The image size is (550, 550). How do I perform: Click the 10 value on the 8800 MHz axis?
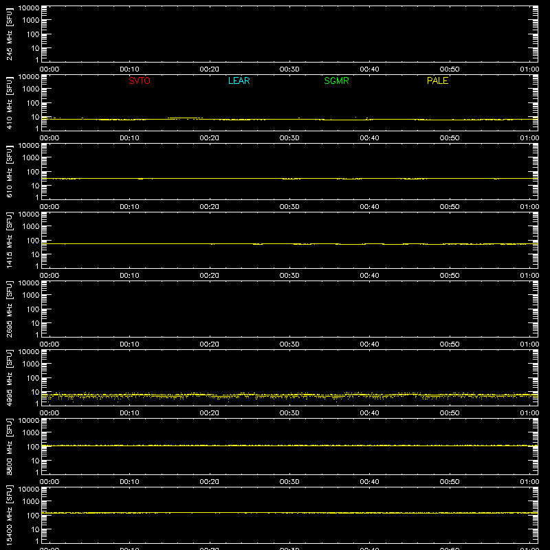35,461
